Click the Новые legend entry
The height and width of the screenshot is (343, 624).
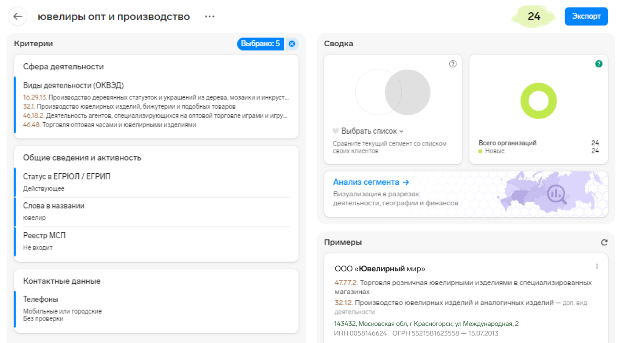(x=495, y=151)
